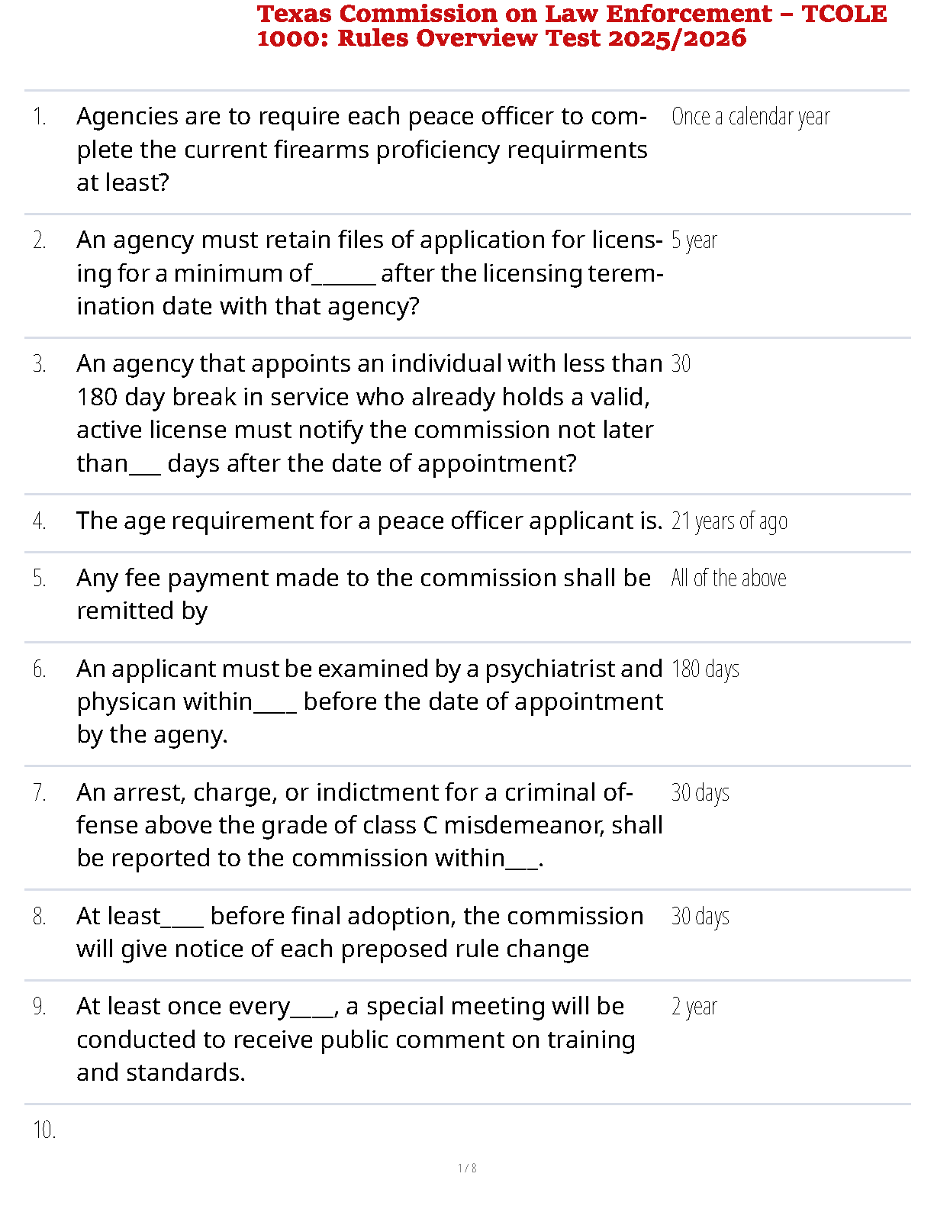Click question 9 about special meeting

(x=356, y=1040)
